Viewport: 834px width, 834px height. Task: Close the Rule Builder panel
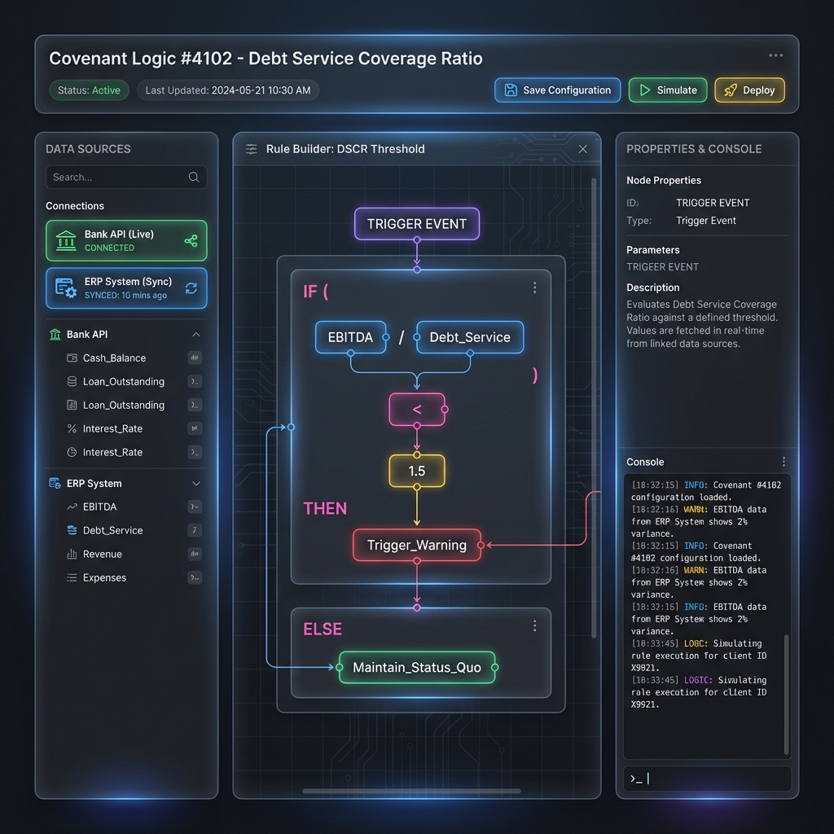(x=583, y=149)
